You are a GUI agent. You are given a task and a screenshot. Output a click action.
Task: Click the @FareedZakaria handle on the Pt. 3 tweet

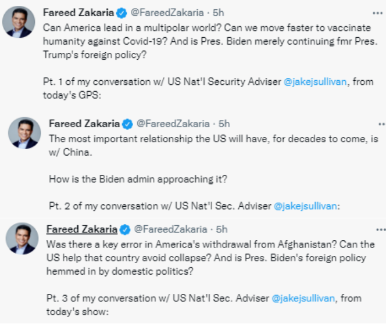(170, 229)
